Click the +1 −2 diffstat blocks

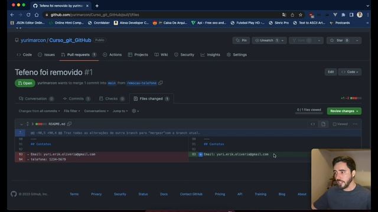click(356, 98)
